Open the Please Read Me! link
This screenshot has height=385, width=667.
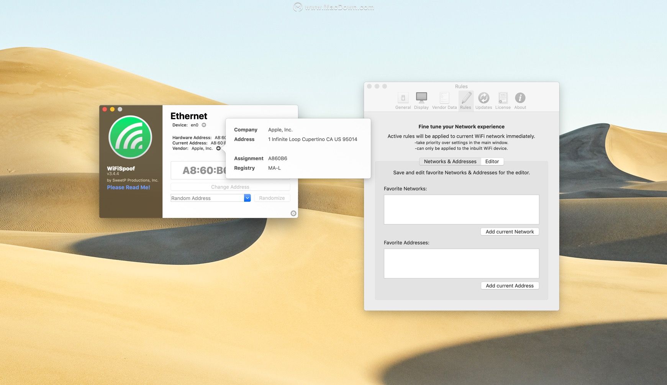point(128,187)
